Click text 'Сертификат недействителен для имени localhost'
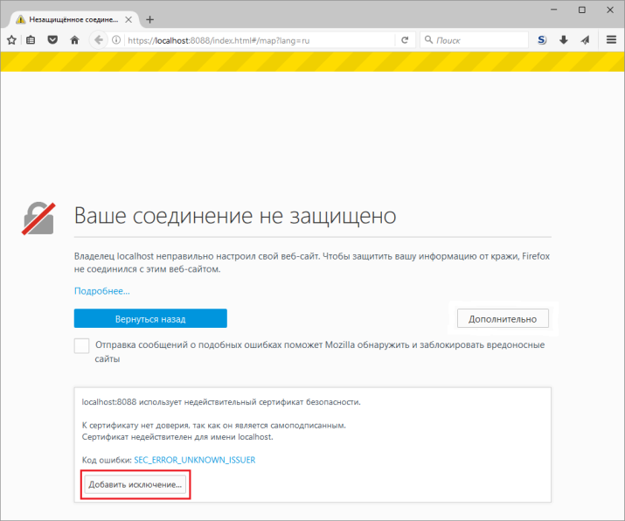Image resolution: width=625 pixels, height=521 pixels. (x=177, y=437)
